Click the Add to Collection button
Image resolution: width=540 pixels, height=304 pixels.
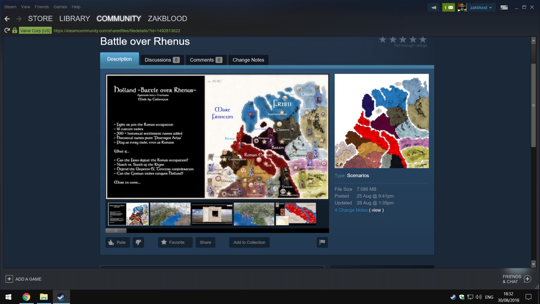pos(249,242)
